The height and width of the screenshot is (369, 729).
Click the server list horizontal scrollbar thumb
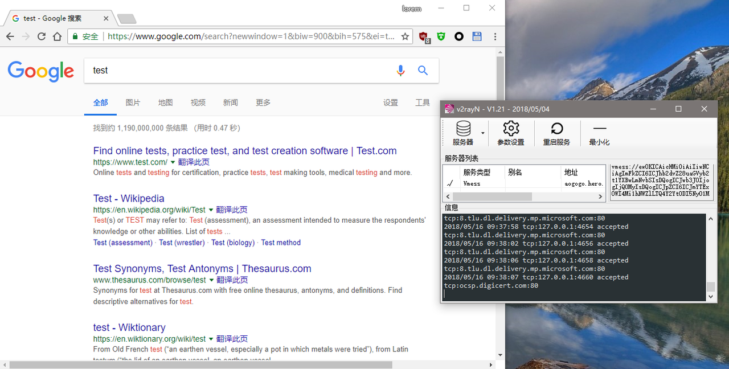[x=492, y=196]
